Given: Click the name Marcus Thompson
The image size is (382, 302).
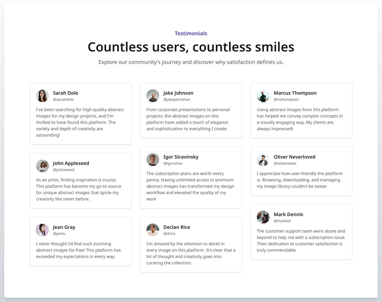Looking at the screenshot, I should tap(295, 93).
